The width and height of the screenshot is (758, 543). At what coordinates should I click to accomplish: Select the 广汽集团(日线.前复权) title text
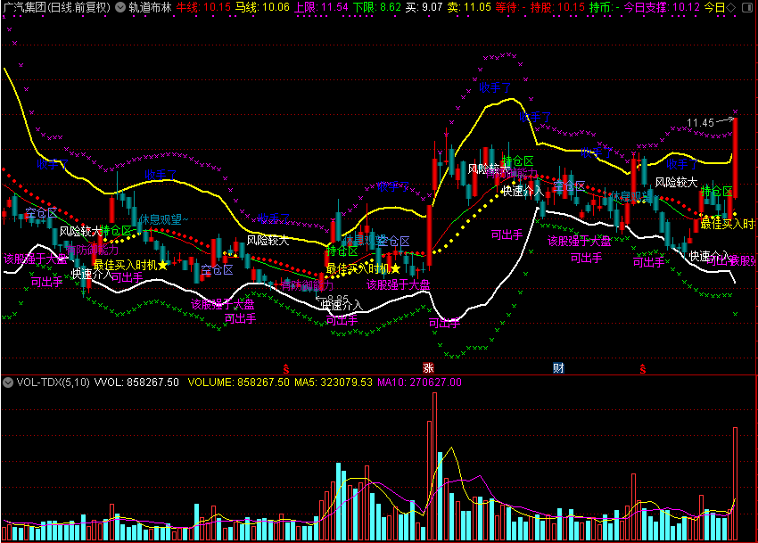pyautogui.click(x=56, y=7)
